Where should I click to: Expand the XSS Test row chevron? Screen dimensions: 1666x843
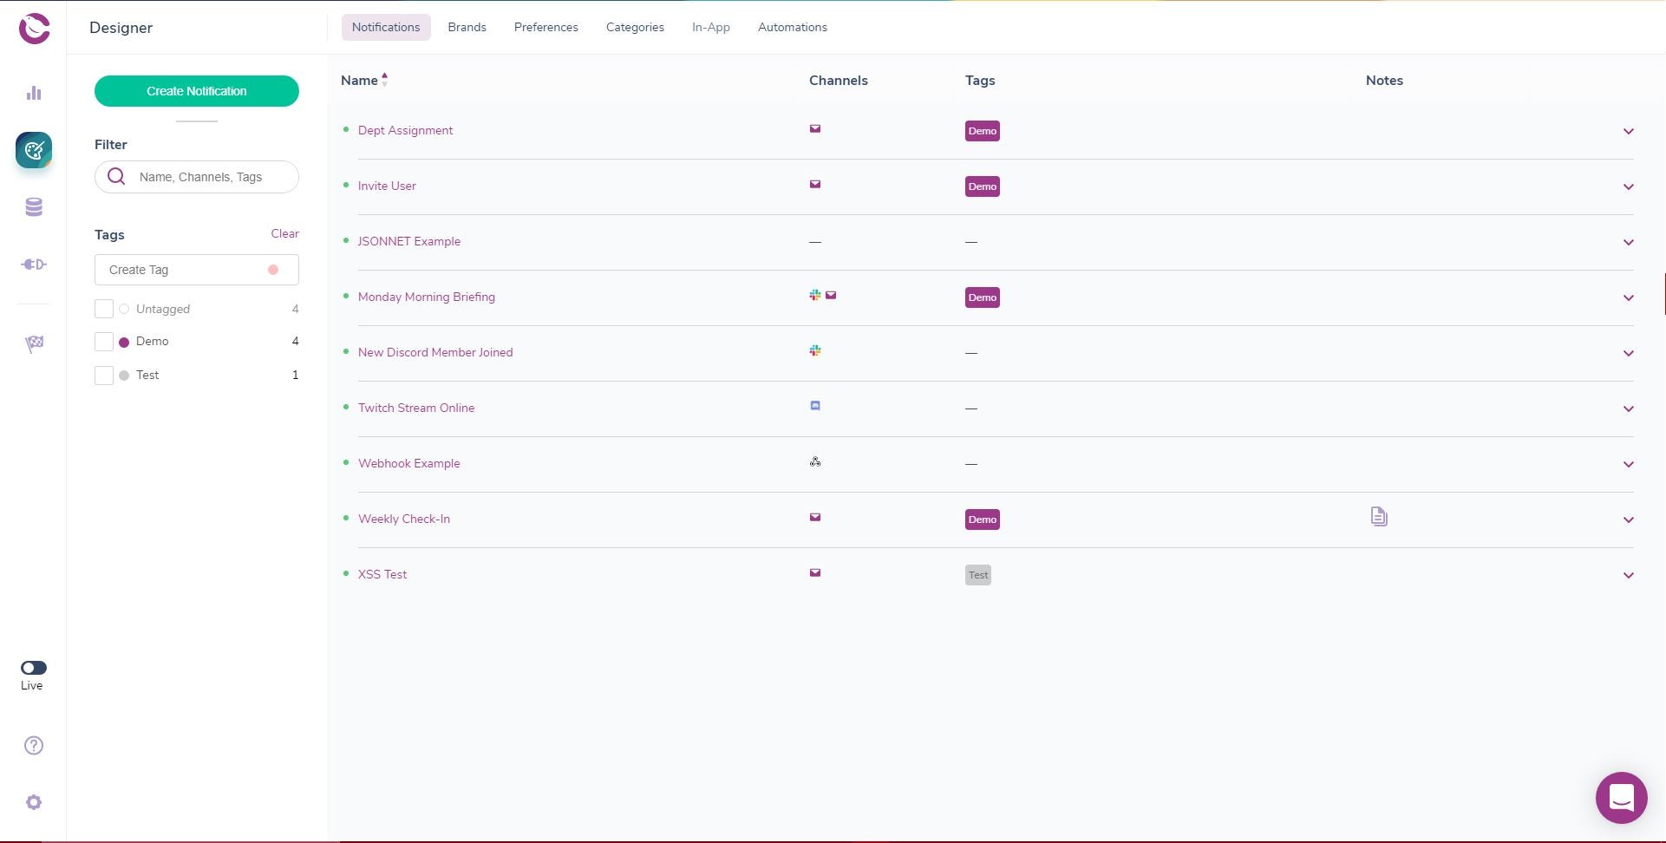click(1628, 576)
